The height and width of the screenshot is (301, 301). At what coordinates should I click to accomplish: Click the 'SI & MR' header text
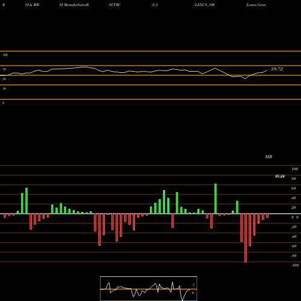pos(32,5)
